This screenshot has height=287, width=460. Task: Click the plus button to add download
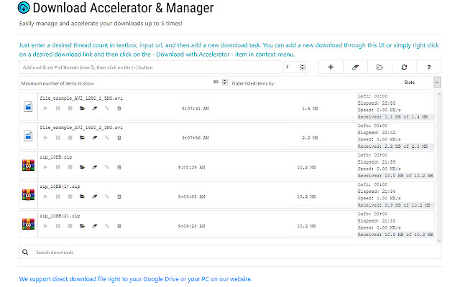[x=330, y=67]
